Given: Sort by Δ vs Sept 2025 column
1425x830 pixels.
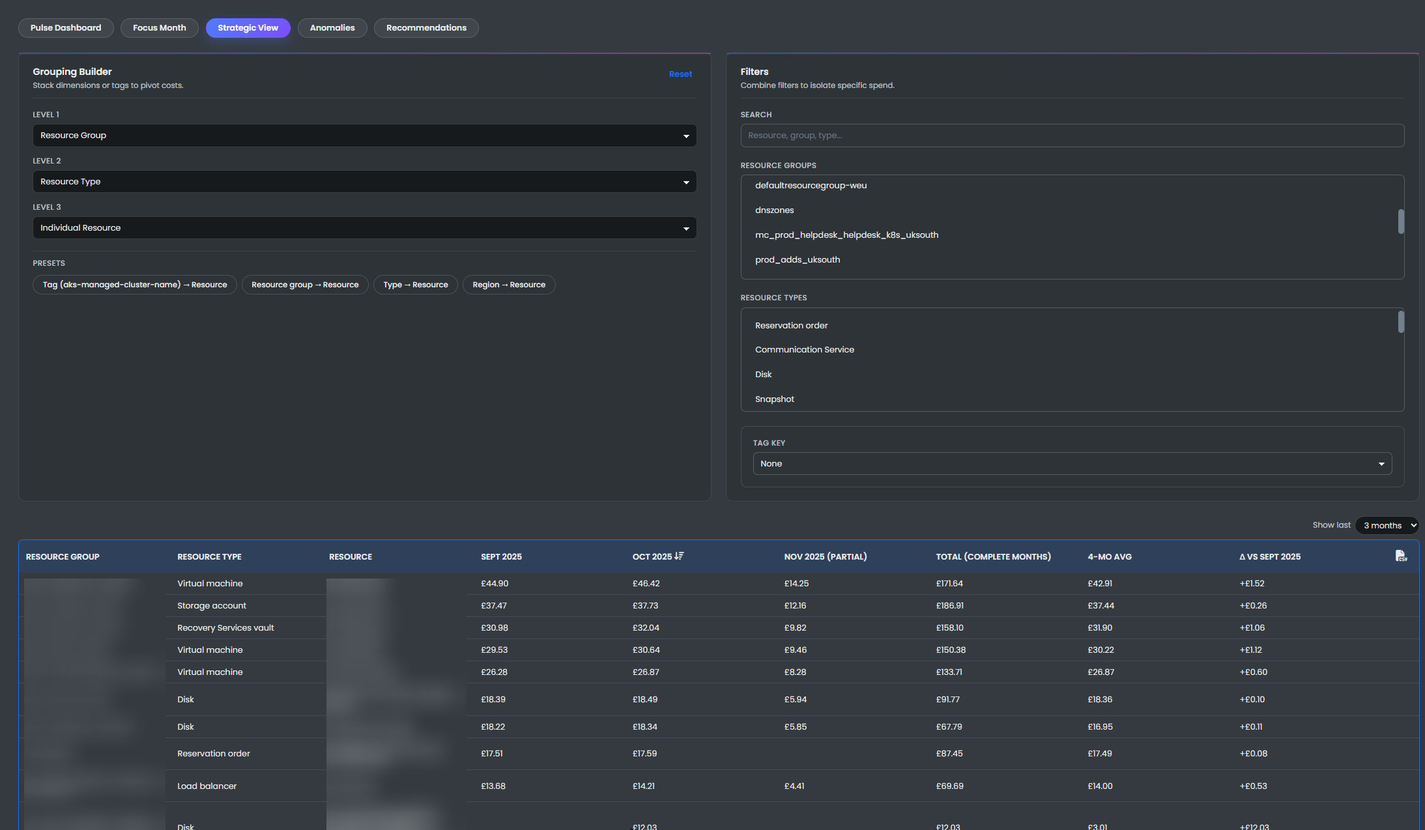Looking at the screenshot, I should (1270, 557).
